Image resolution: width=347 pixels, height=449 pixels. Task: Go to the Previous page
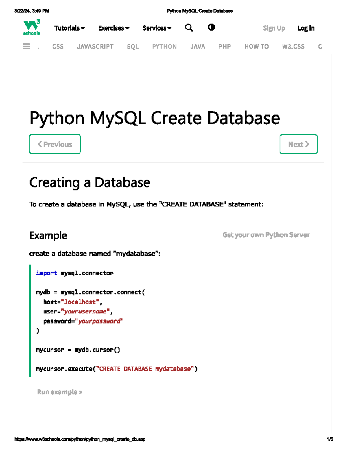(x=55, y=144)
